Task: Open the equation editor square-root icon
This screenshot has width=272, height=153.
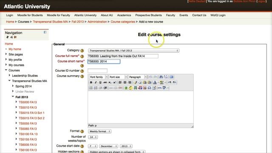Action: pos(140,88)
